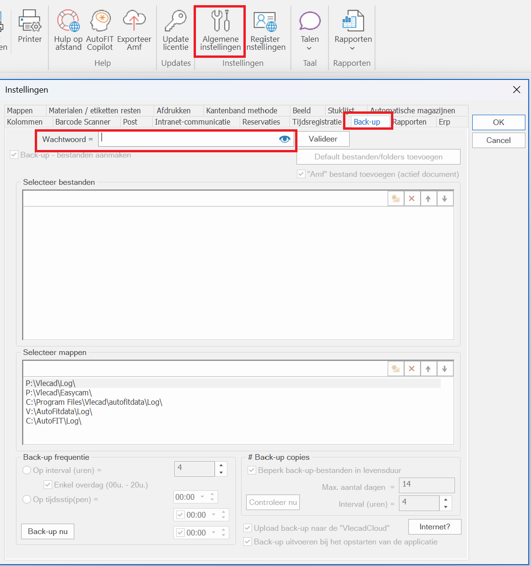Open first 00:00 time dropdown
This screenshot has width=531, height=566.
tap(203, 497)
